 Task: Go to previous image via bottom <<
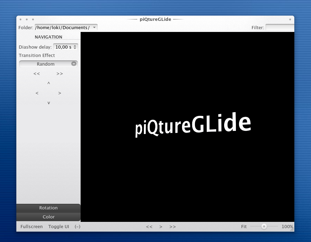tap(149, 227)
